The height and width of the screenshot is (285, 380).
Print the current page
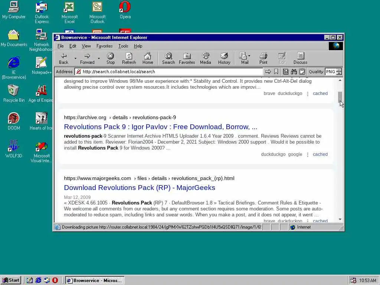[x=263, y=58]
